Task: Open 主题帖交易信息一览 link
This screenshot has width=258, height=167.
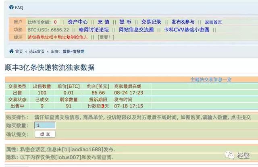Action: 211,80
